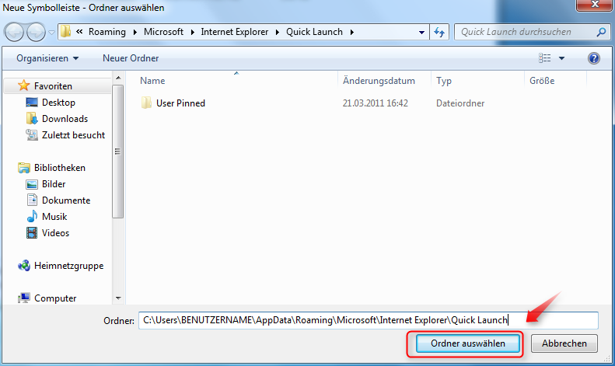Viewport: 615px width, 366px height.
Task: Select Microsoft in the breadcrumb path
Action: coord(163,32)
